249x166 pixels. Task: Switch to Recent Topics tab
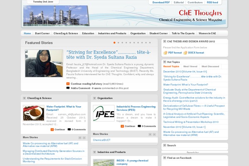(171, 66)
